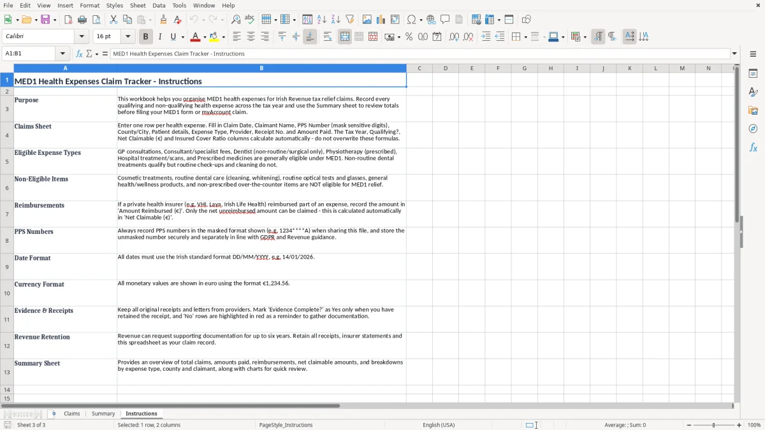Image resolution: width=765 pixels, height=430 pixels.
Task: Add a decimal place
Action: [454, 37]
